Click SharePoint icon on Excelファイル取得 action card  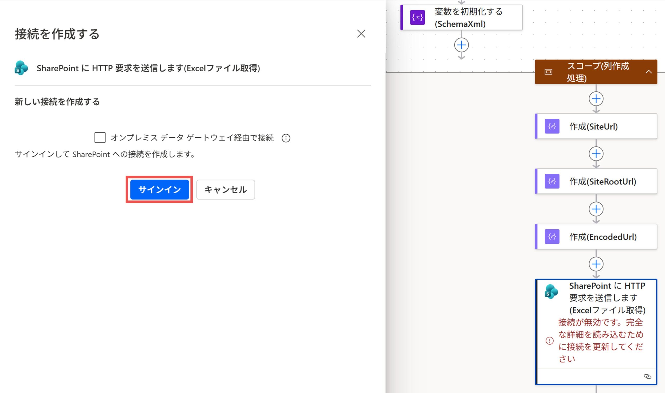pos(551,292)
